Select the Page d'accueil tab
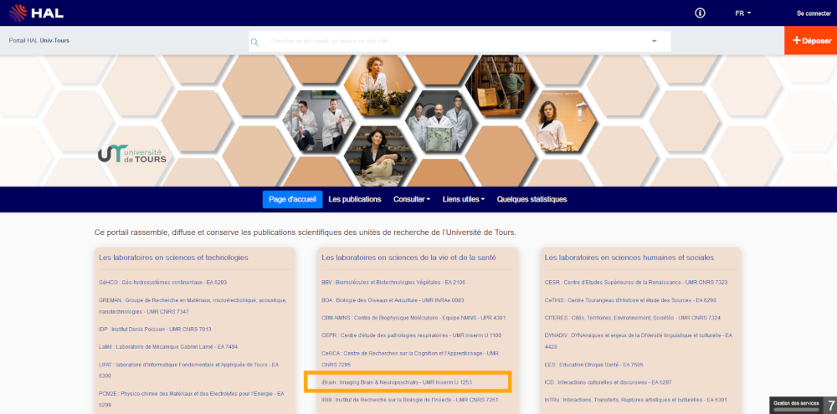Screen dimensions: 837x414 [292, 199]
